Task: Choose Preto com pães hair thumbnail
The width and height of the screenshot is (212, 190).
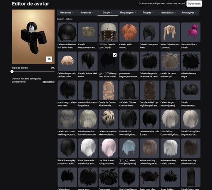Action: (149, 177)
